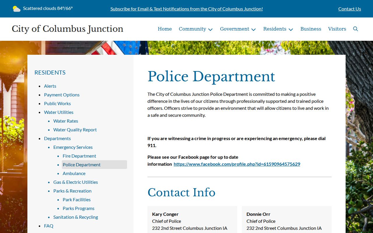
Task: Click the Government nav label
Action: [235, 29]
